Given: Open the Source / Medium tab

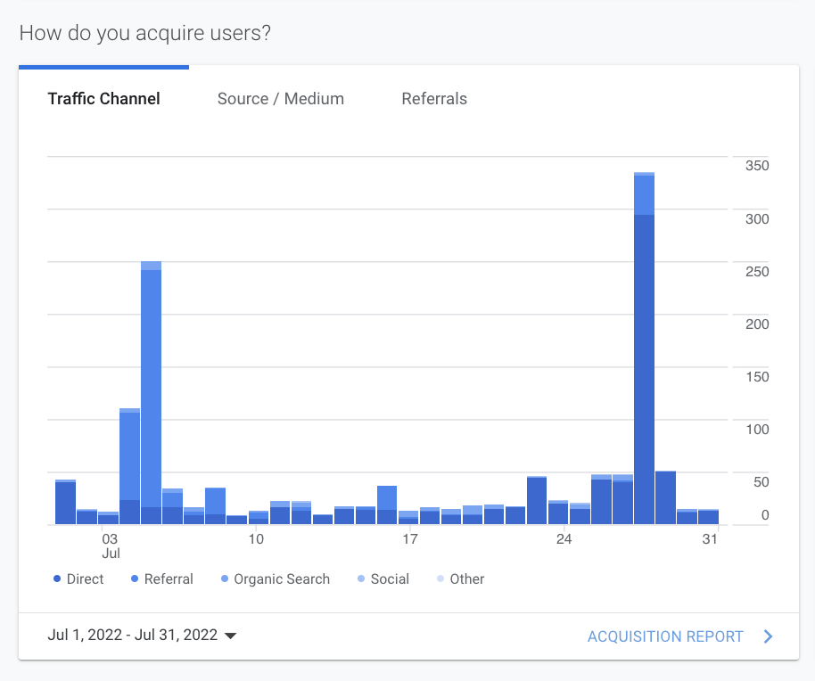Looking at the screenshot, I should 280,99.
